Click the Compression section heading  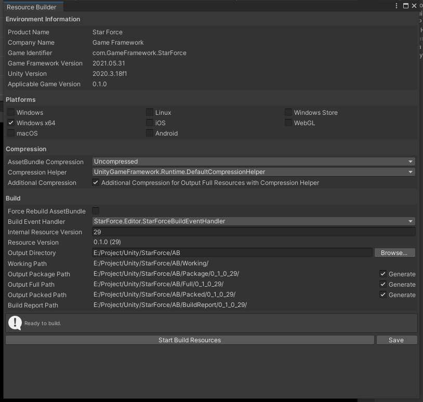point(26,149)
